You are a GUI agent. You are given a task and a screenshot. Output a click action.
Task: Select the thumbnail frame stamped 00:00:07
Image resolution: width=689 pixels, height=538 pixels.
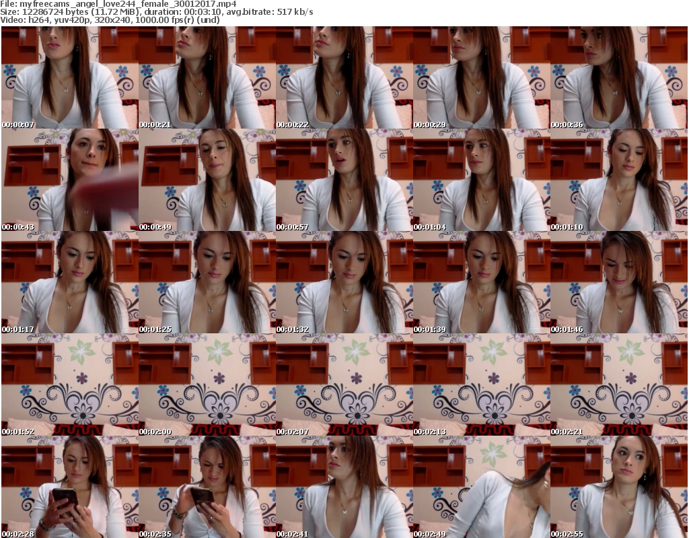70,77
